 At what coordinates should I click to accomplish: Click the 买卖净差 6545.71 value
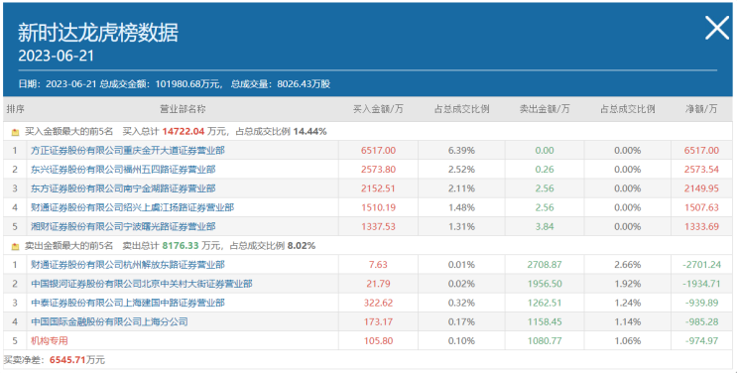[67, 360]
